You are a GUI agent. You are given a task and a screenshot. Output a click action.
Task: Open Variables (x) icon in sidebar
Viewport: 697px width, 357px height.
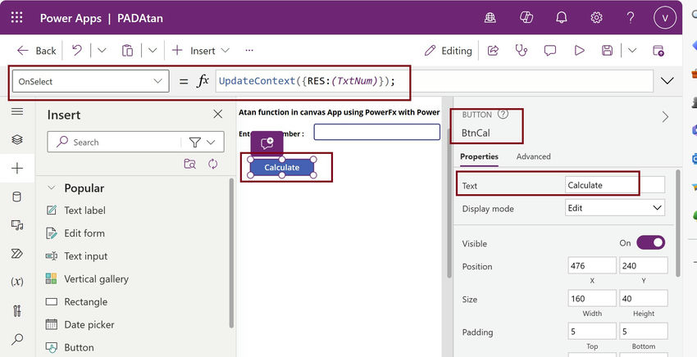pos(17,282)
